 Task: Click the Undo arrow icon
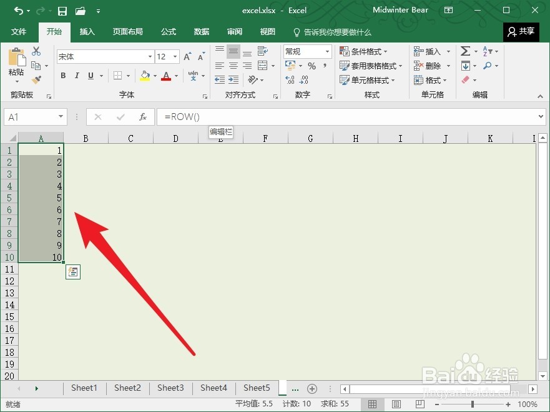pos(19,11)
